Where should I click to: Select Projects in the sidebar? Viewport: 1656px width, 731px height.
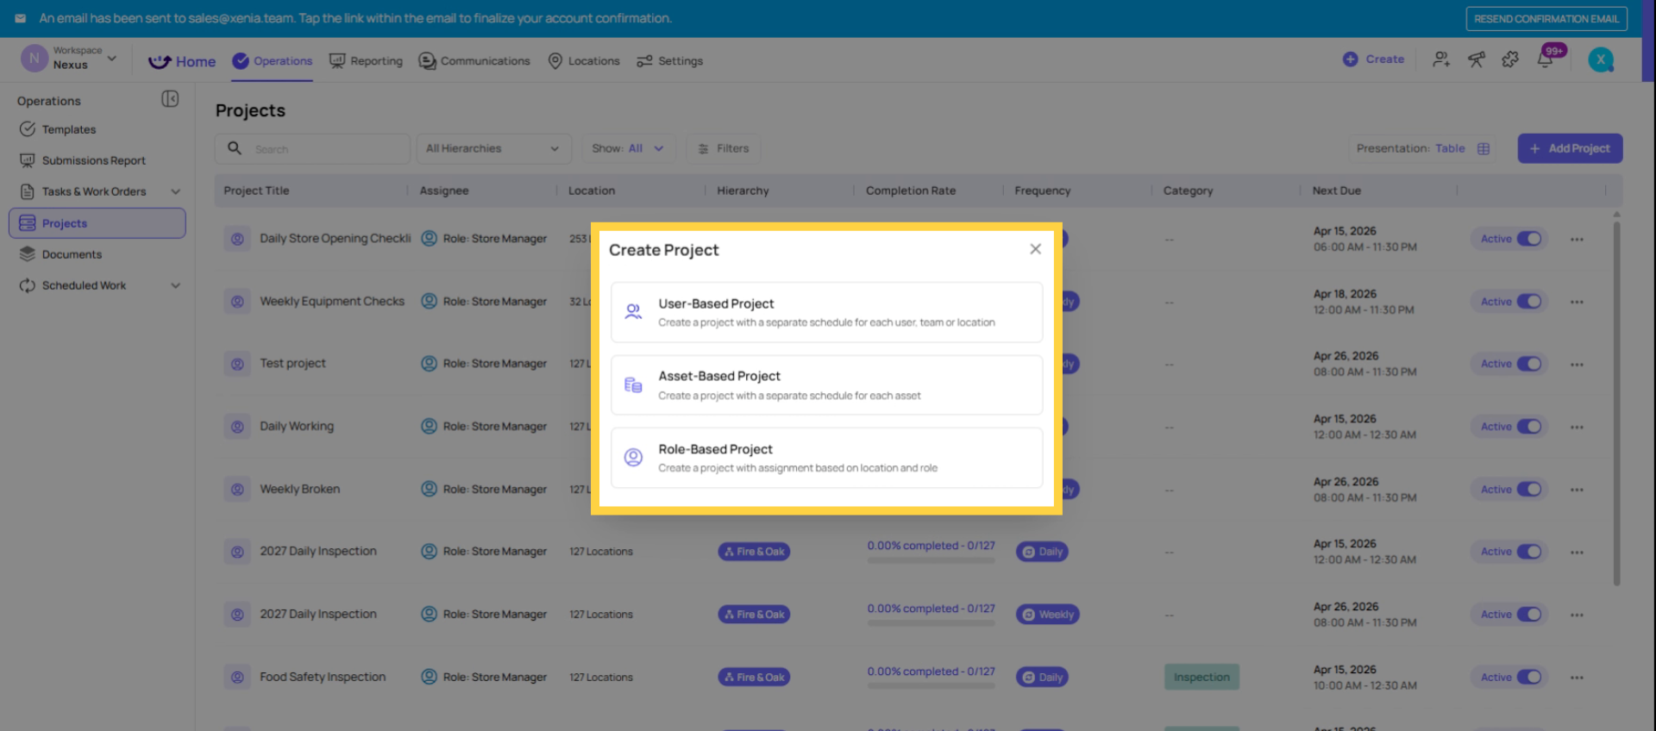pyautogui.click(x=97, y=223)
